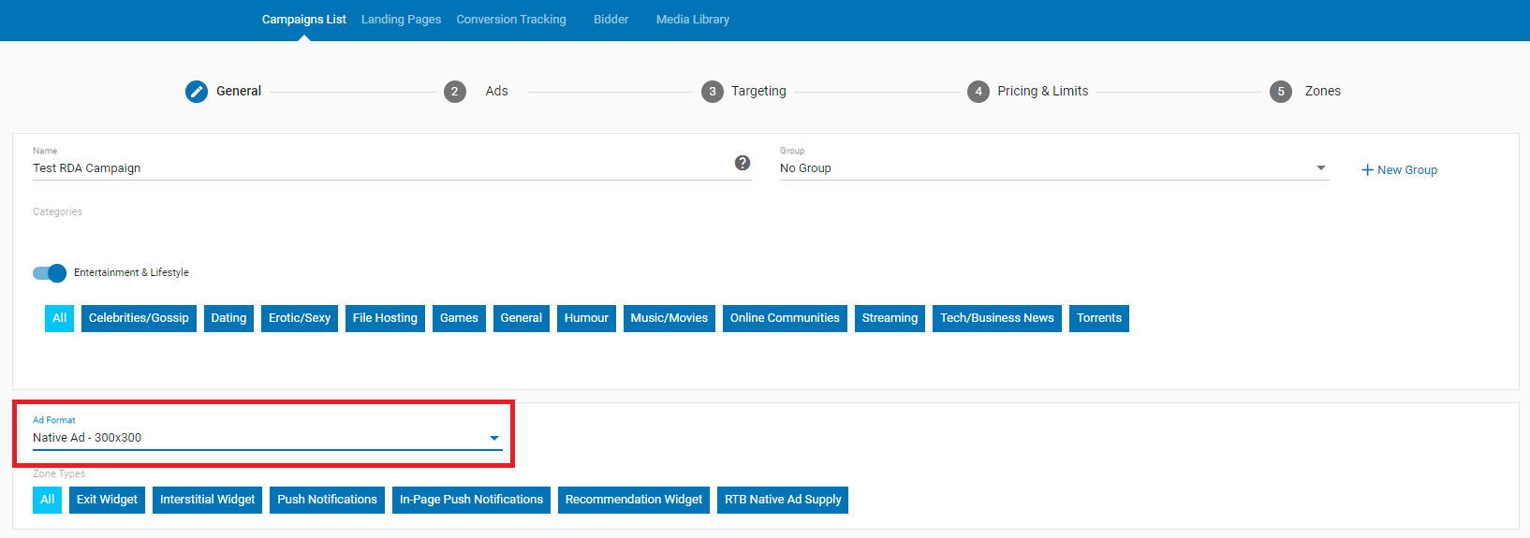Open the Landing Pages tab
The image size is (1530, 538).
[401, 20]
